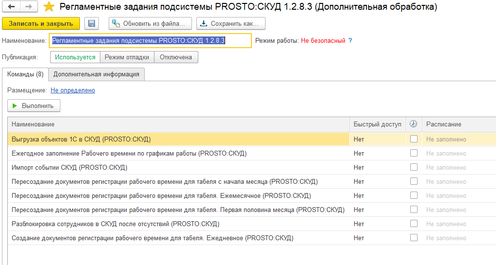The width and height of the screenshot is (496, 265).
Task: Go forward with the right arrow
Action: tap(29, 7)
